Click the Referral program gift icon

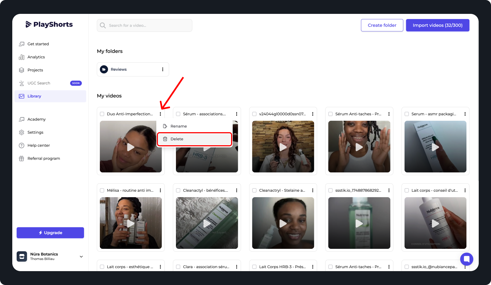22,159
